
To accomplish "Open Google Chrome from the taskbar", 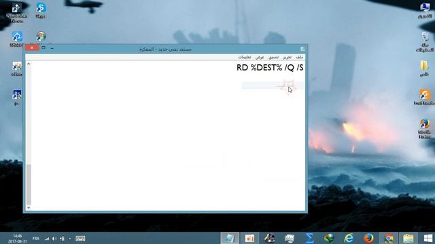I will click(x=388, y=238).
